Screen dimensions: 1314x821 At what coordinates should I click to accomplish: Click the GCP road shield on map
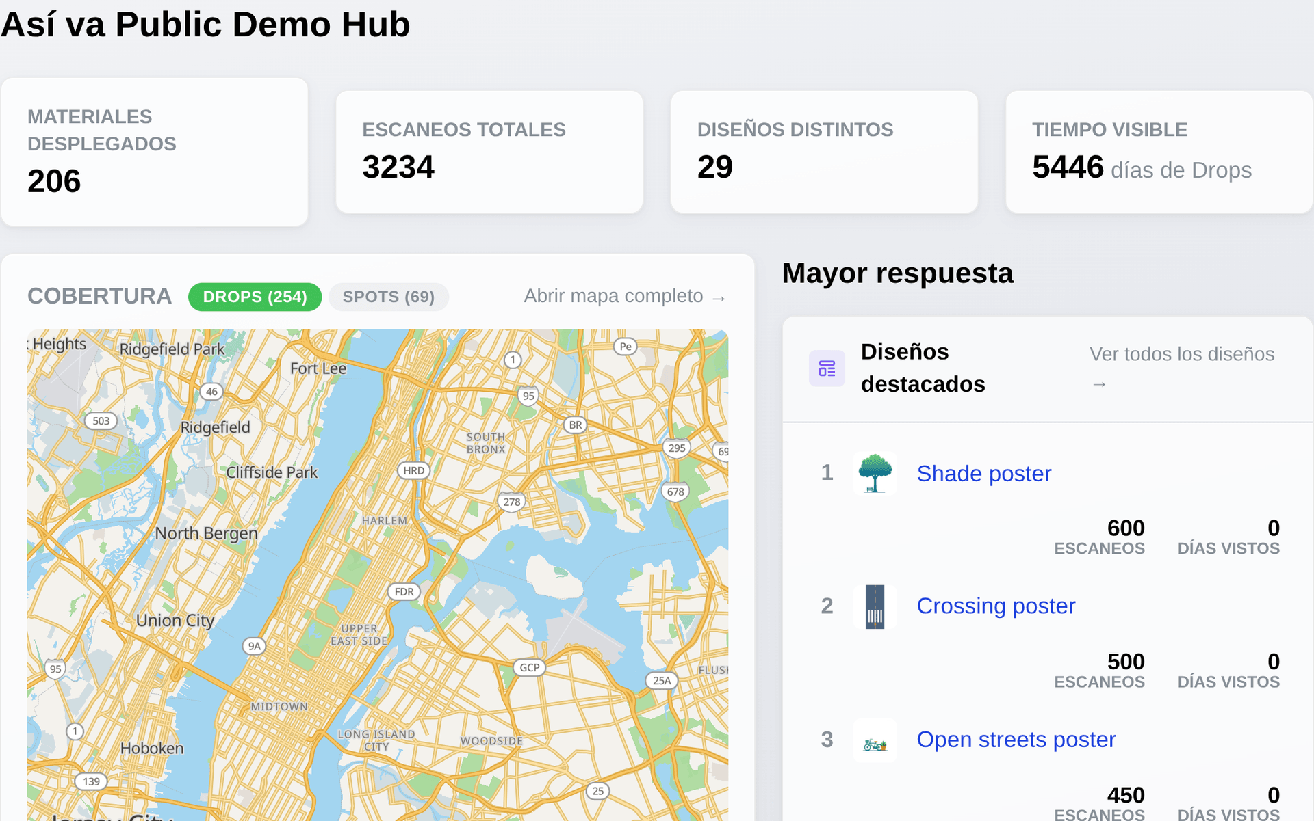[x=529, y=668]
